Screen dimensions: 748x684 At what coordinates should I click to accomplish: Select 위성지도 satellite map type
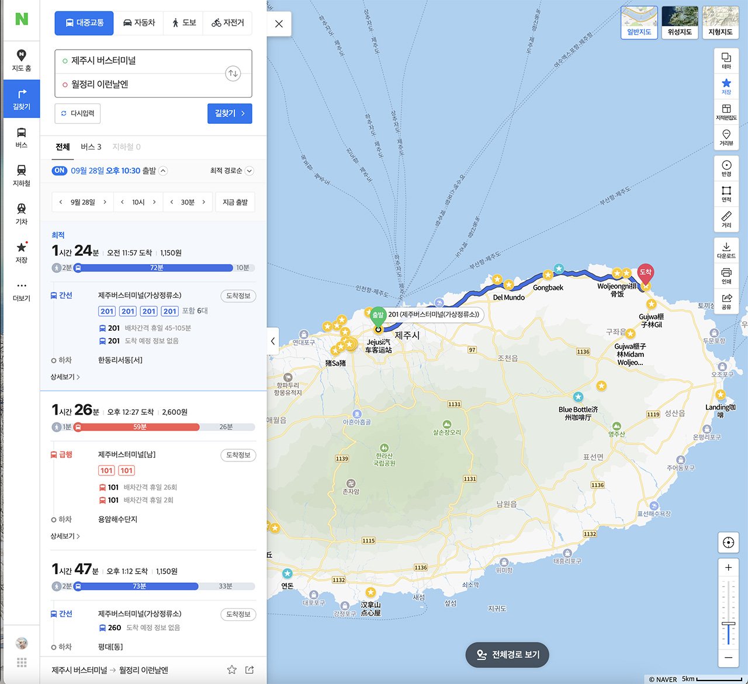point(680,22)
